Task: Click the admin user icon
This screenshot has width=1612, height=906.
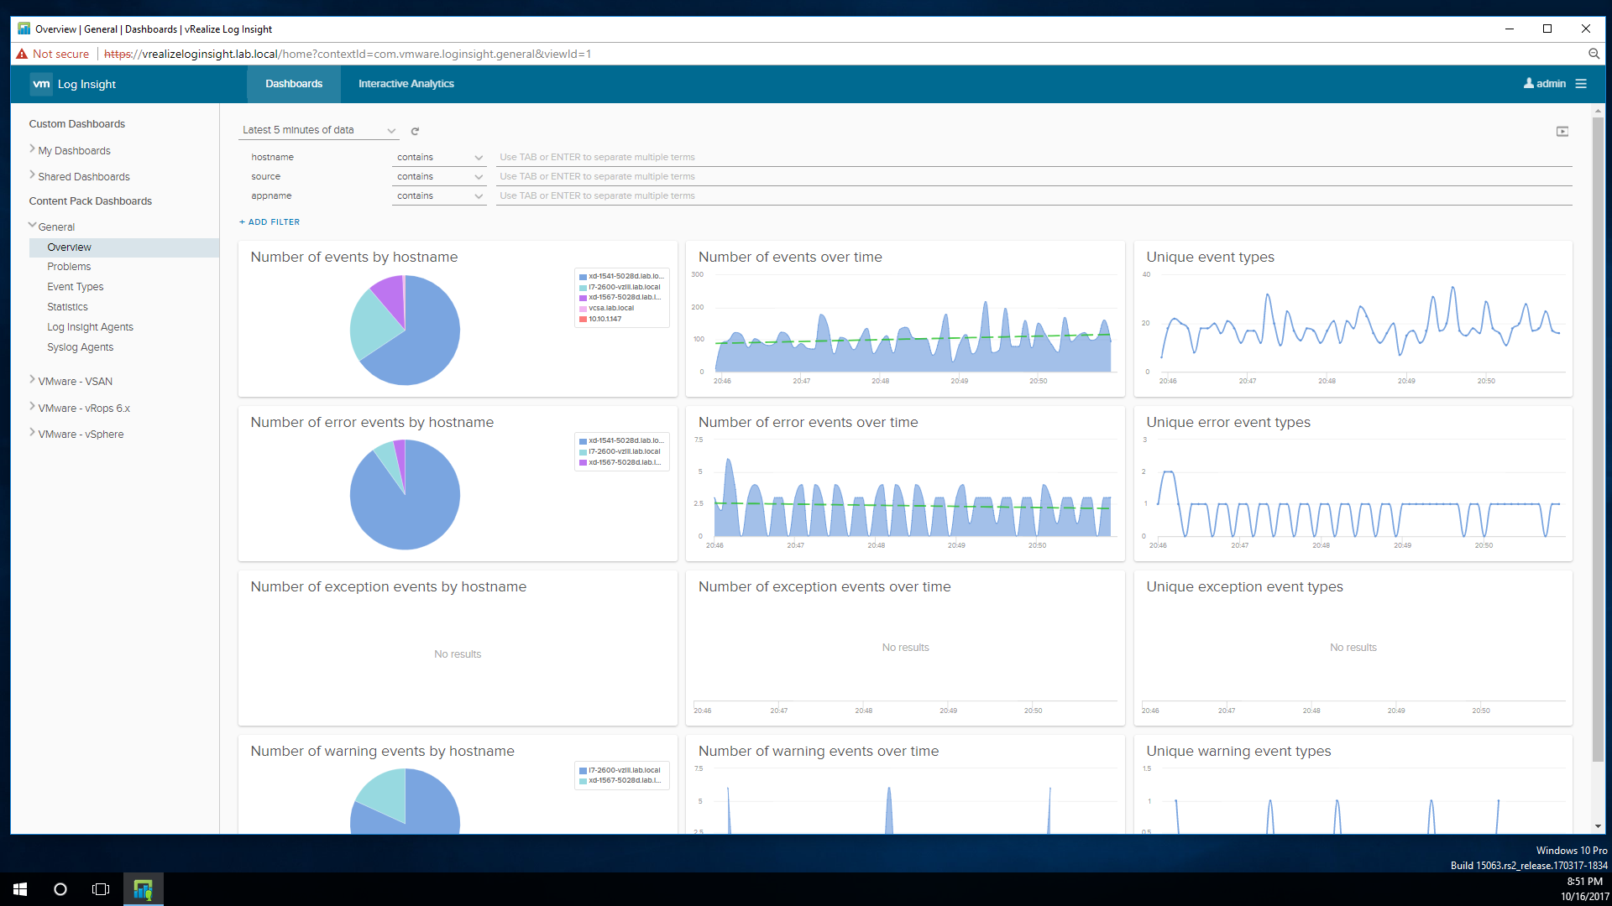Action: [x=1529, y=84]
